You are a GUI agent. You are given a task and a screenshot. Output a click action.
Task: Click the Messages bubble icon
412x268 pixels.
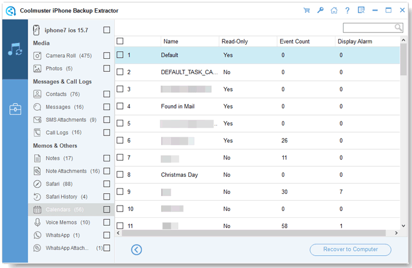coord(37,107)
